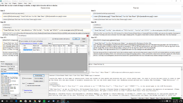Open Task View from the taskbar
This screenshot has height=103, width=183.
click(11, 101)
